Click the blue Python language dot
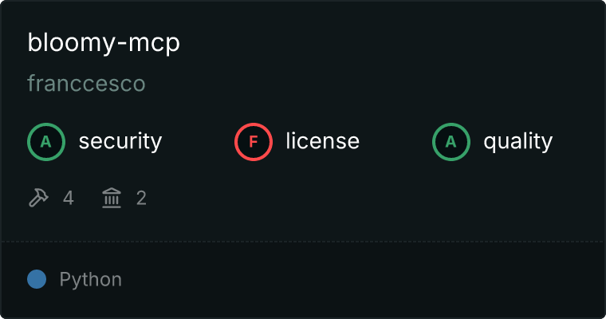 tap(37, 279)
